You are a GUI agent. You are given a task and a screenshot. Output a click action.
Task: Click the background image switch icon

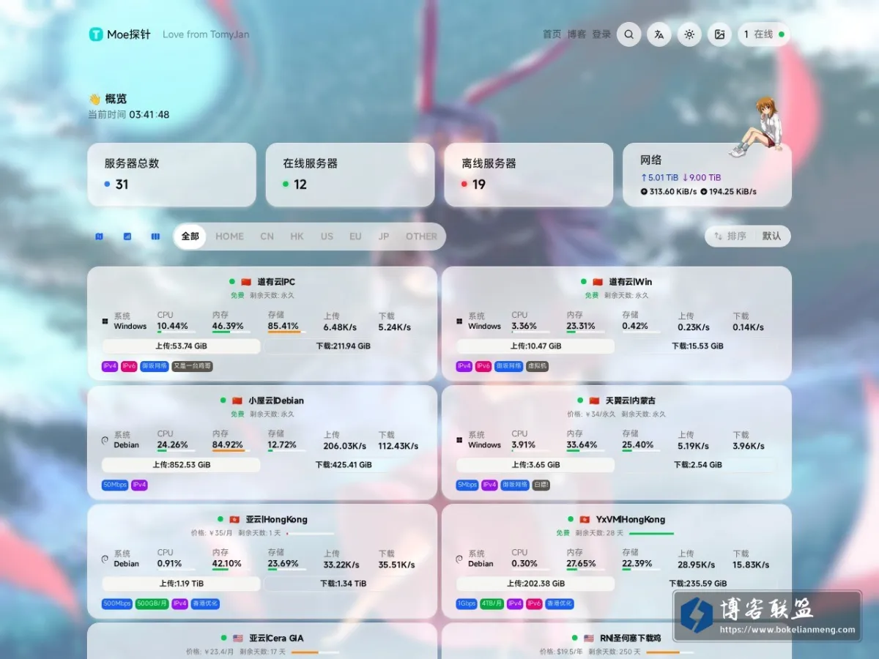(719, 34)
